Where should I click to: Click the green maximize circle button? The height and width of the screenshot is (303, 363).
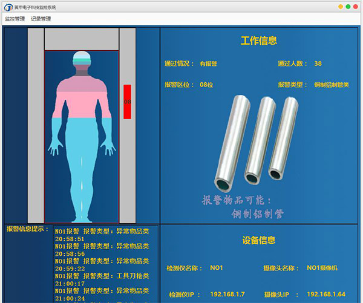[x=348, y=7]
